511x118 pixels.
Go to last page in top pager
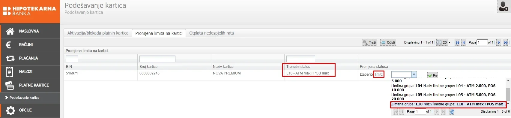(505, 42)
